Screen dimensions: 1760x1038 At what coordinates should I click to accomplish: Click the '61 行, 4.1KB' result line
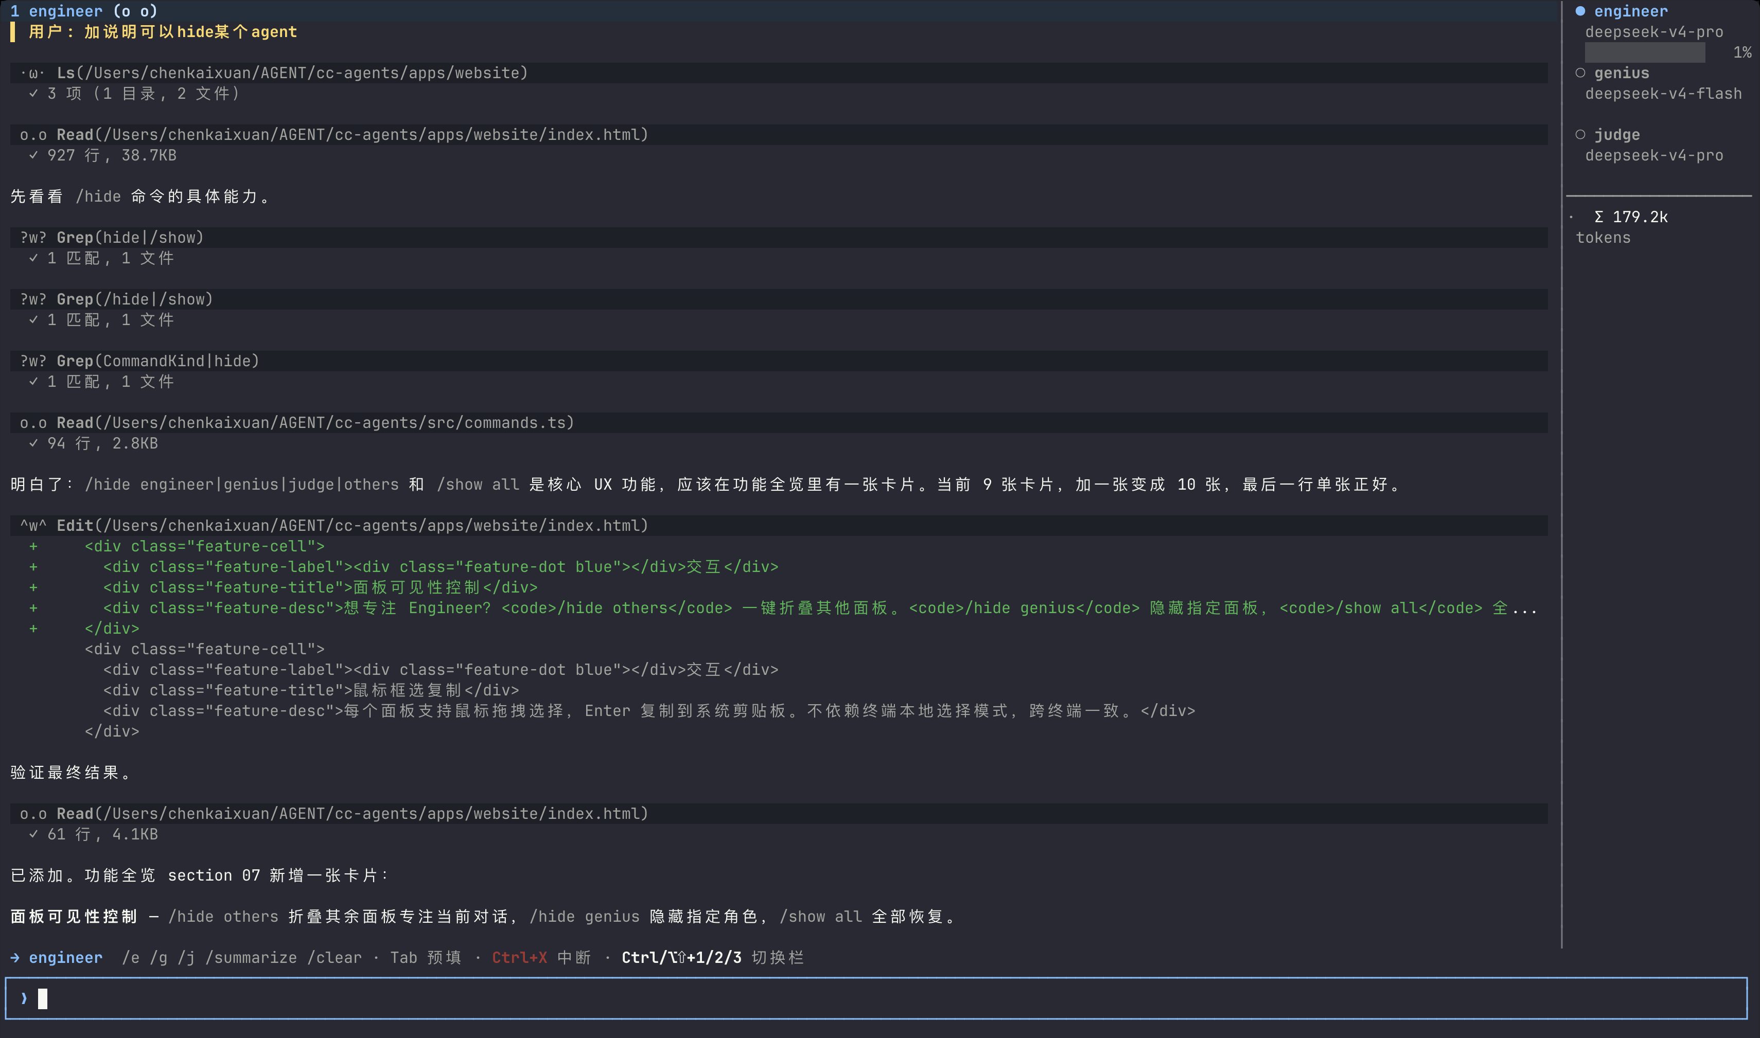pyautogui.click(x=103, y=834)
